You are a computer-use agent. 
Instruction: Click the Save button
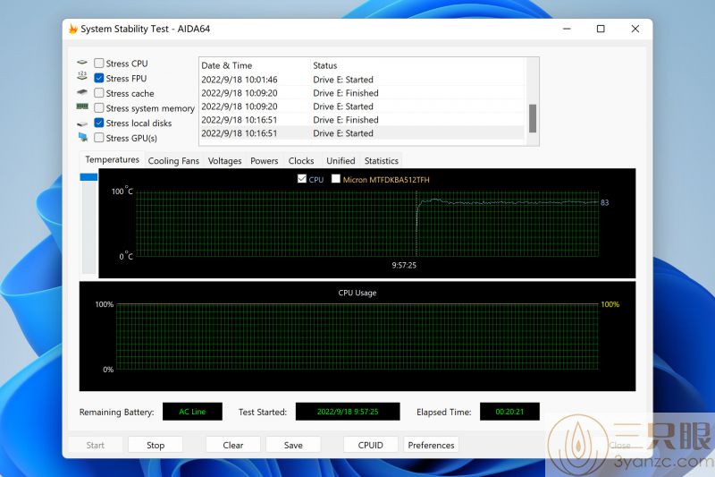(293, 445)
